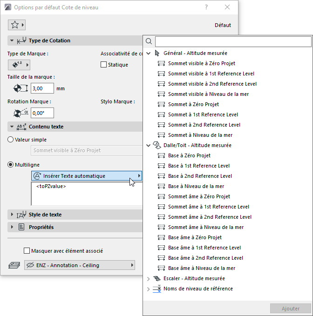Click the rotation 0,00° field
Image resolution: width=313 pixels, height=316 pixels.
(42, 113)
